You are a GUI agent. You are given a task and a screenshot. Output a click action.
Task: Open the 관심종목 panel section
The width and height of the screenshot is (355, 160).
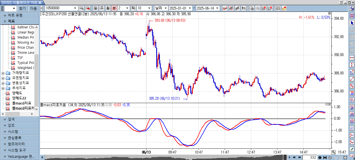tap(19, 138)
